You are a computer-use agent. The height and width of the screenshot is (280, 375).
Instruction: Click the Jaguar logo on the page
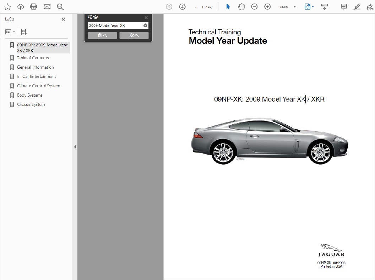click(331, 250)
